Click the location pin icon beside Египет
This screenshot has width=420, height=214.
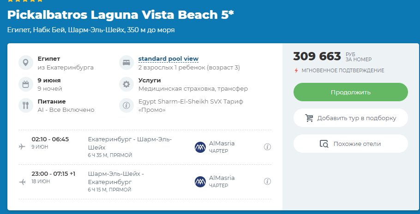pos(26,63)
